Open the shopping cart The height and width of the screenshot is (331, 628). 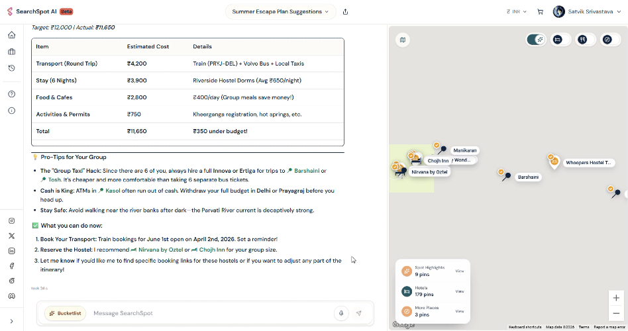point(540,12)
